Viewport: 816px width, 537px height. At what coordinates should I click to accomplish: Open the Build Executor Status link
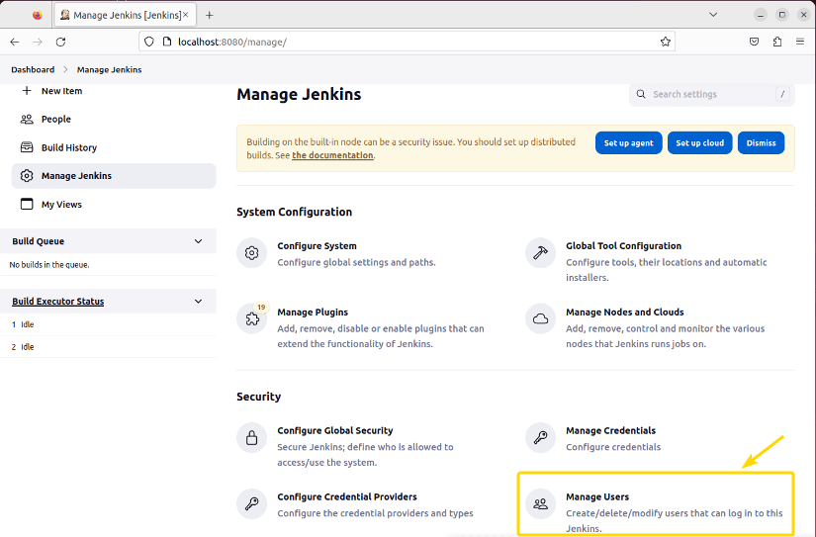57,302
